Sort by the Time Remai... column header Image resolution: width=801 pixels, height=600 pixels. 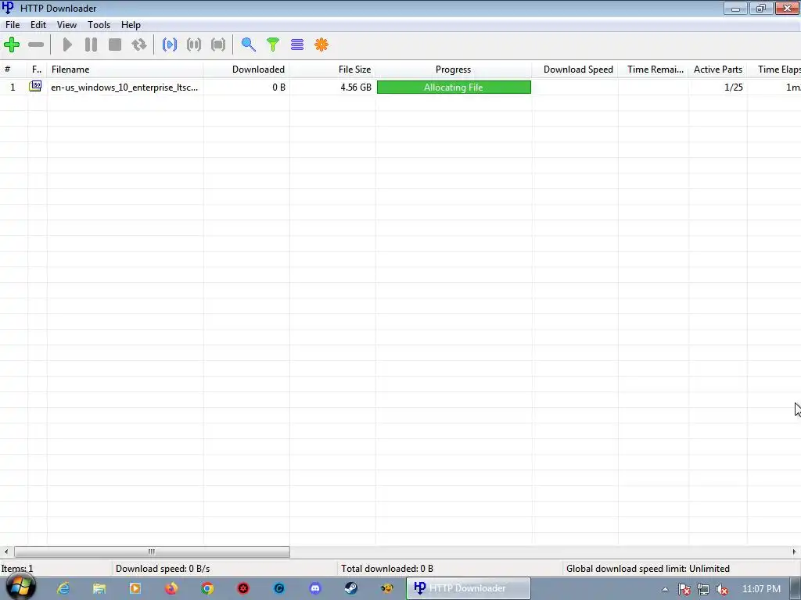coord(653,70)
